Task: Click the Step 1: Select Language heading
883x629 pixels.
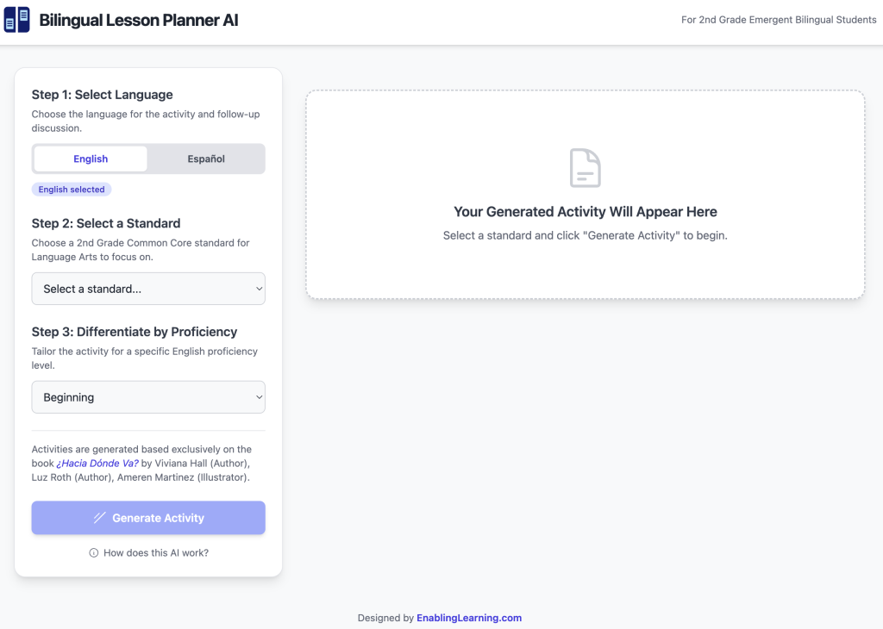Action: tap(102, 95)
